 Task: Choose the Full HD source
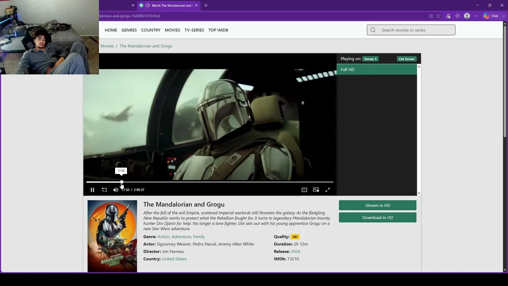click(377, 70)
